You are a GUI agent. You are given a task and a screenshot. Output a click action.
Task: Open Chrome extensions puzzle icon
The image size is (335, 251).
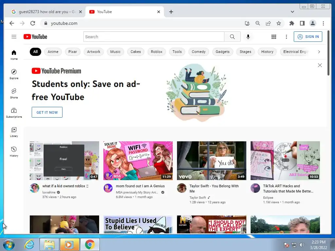pos(291,23)
